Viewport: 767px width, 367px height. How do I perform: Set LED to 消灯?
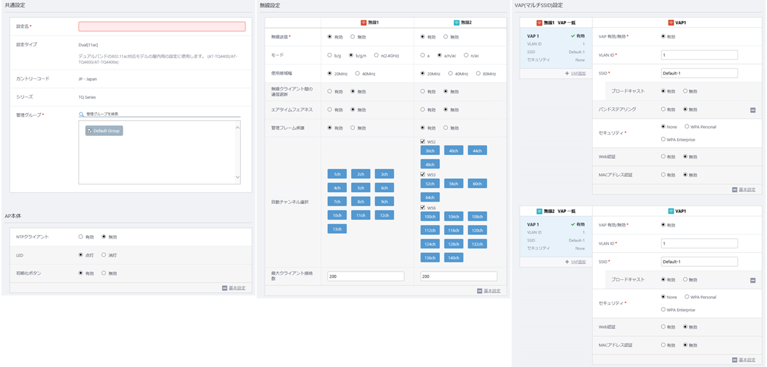click(x=104, y=255)
